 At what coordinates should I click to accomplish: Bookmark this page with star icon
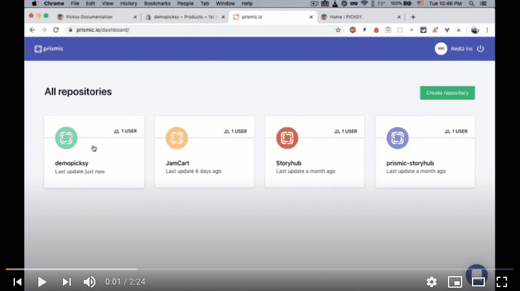coord(338,30)
